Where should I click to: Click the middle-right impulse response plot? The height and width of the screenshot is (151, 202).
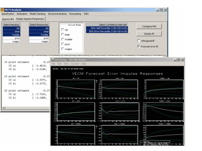click(164, 112)
